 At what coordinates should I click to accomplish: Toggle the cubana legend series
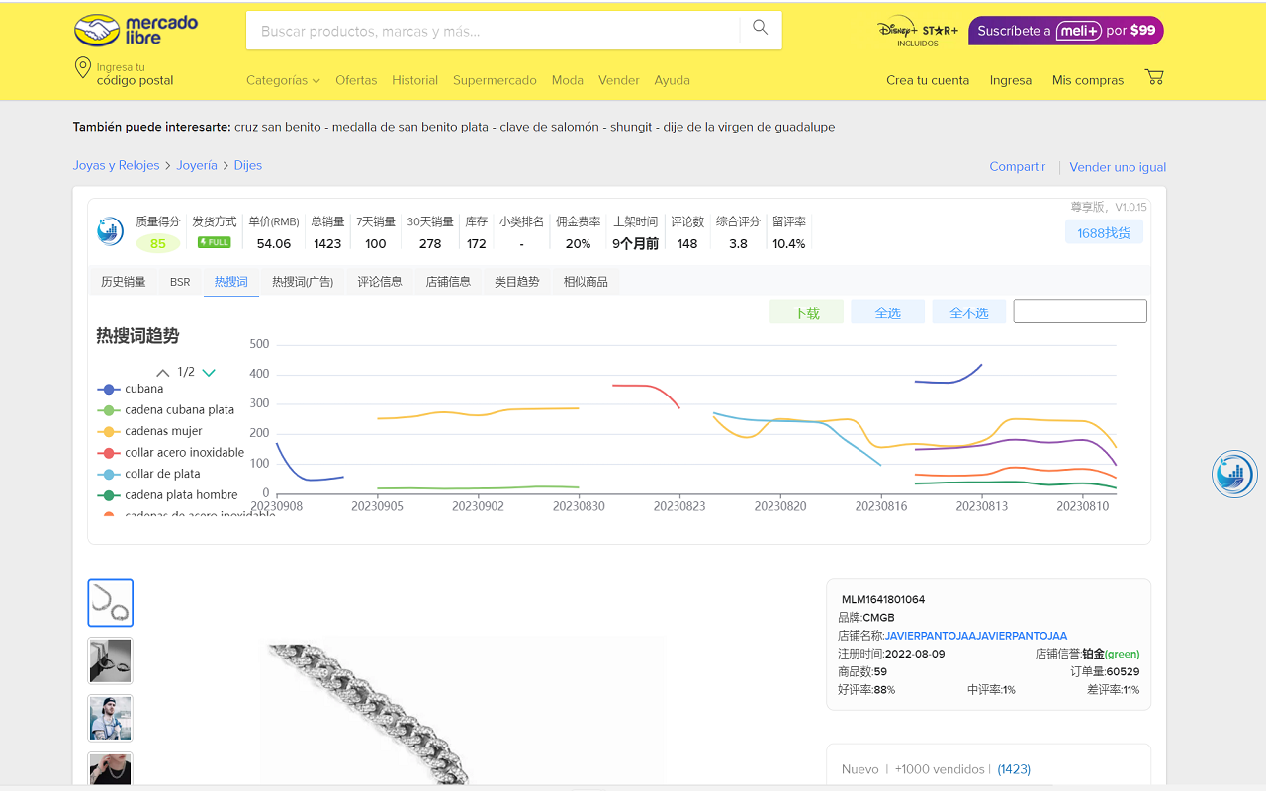coord(143,389)
